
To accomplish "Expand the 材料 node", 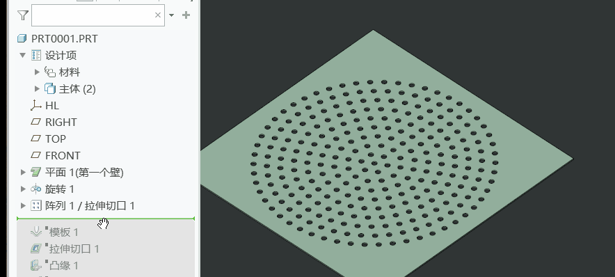I will [x=38, y=72].
